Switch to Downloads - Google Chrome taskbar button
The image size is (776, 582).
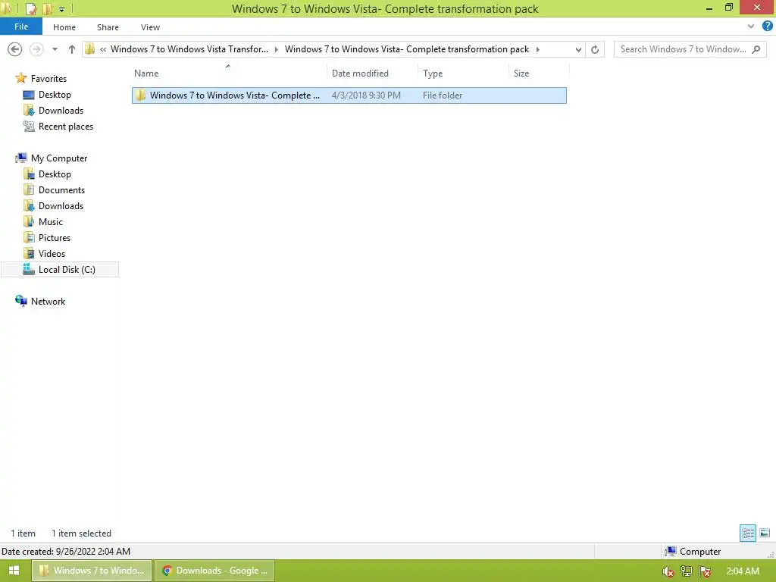click(x=214, y=571)
